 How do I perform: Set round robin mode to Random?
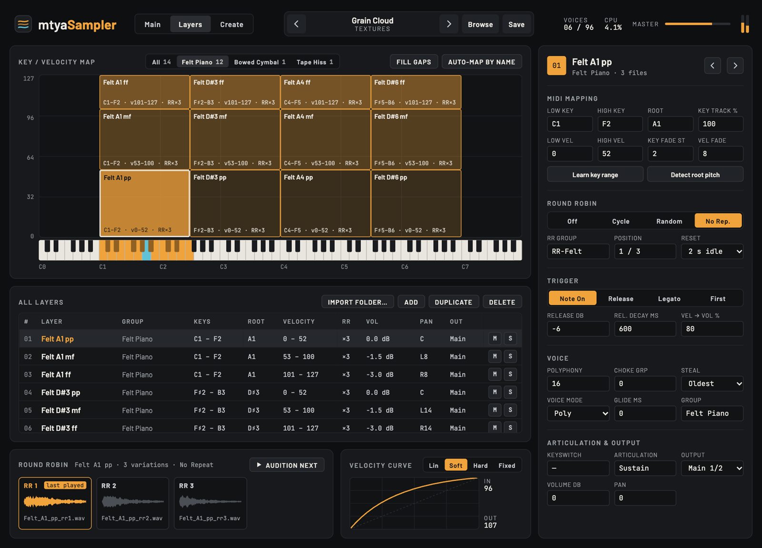point(669,221)
